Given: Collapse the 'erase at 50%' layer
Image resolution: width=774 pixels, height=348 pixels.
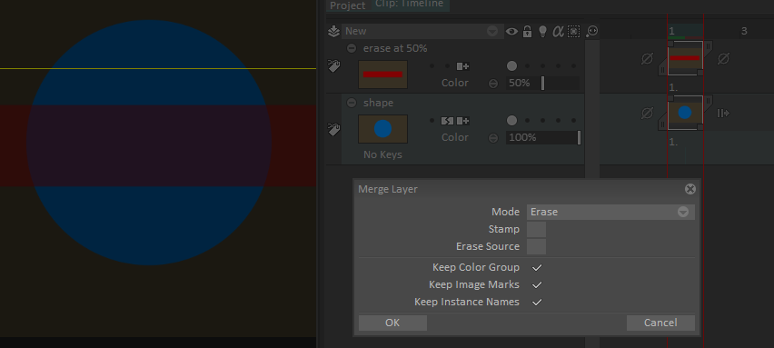Looking at the screenshot, I should (351, 48).
